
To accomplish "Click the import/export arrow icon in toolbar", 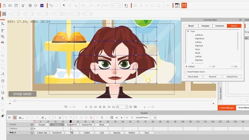I will (36, 5).
